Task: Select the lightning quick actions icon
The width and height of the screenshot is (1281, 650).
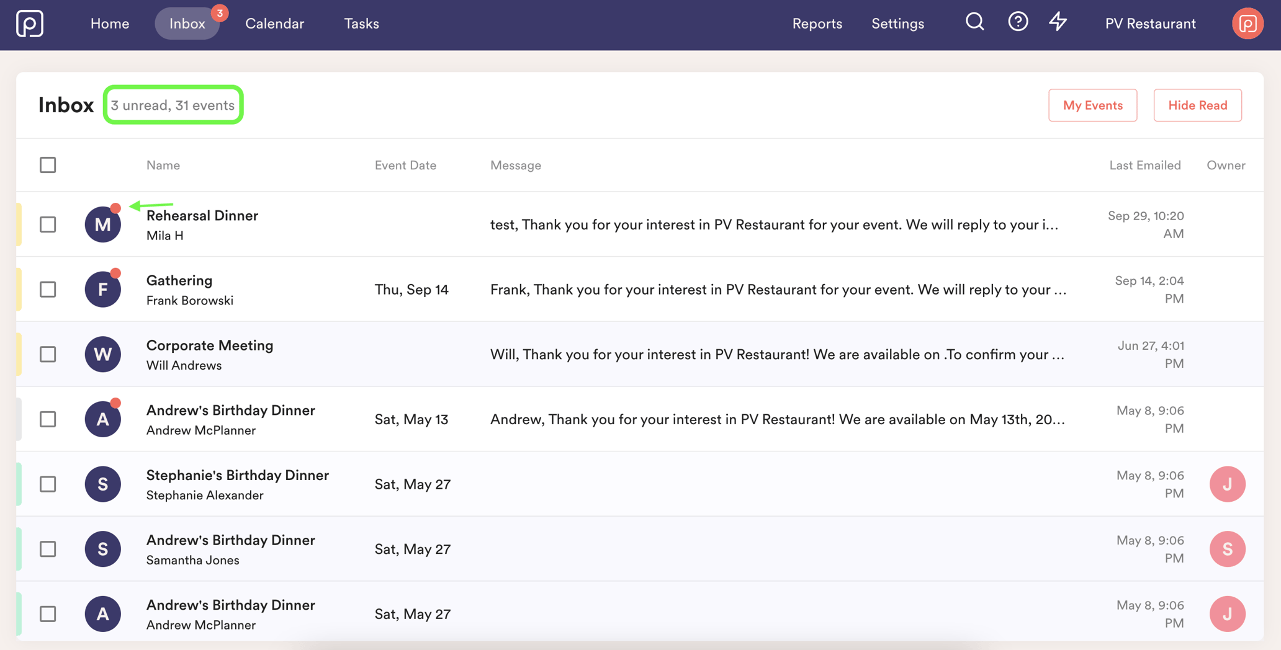Action: pyautogui.click(x=1058, y=23)
